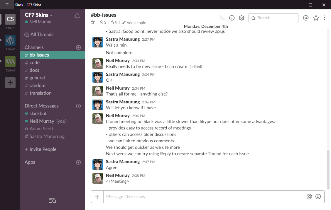Viewport: 331px width, 210px height.
Task: Show channel details info icon
Action: click(232, 18)
